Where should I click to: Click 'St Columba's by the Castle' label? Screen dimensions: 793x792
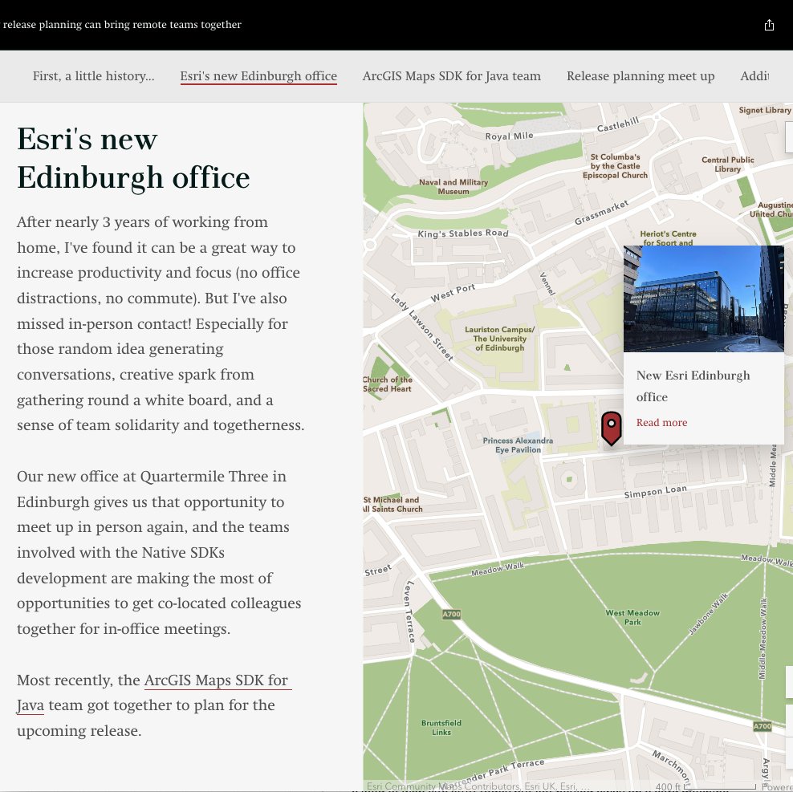pyautogui.click(x=615, y=166)
